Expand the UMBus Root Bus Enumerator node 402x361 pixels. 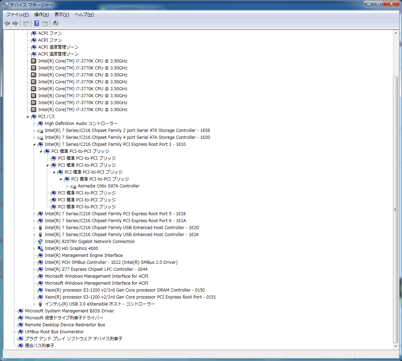point(14,332)
